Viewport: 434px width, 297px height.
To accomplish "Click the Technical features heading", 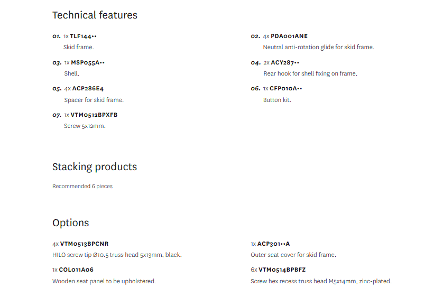I will [x=95, y=15].
